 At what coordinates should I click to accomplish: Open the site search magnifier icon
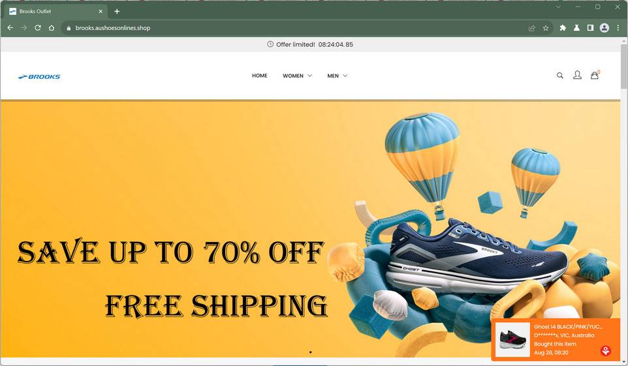point(560,75)
